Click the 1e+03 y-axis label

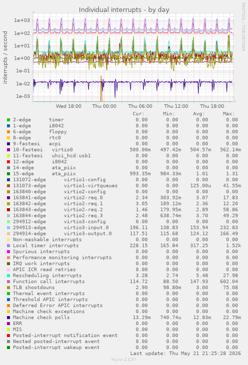22,20
